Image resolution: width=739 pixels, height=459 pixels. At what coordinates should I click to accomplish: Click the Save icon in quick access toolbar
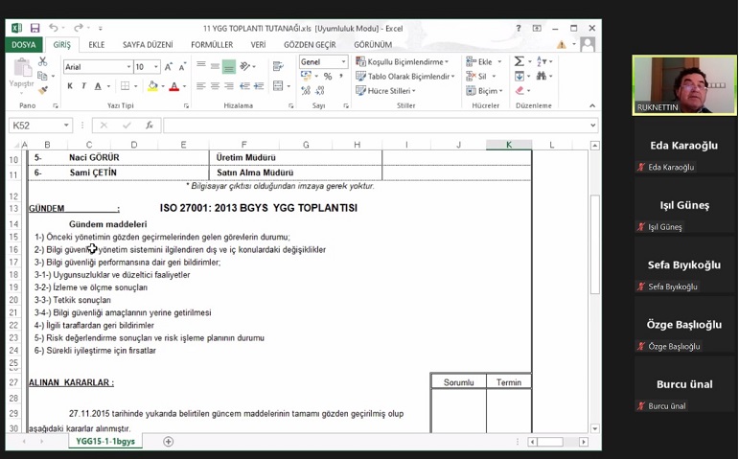pyautogui.click(x=35, y=29)
